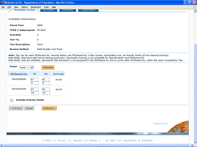This screenshot has height=147, width=197.
Task: Click the R2 column header
Action: 46,74
